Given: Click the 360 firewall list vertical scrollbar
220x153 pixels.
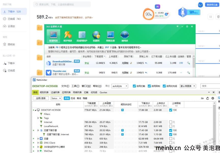Looking at the screenshot, I should pyautogui.click(x=194, y=63).
